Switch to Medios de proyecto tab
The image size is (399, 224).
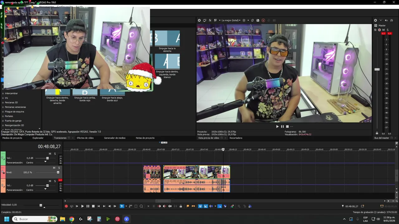(12, 138)
